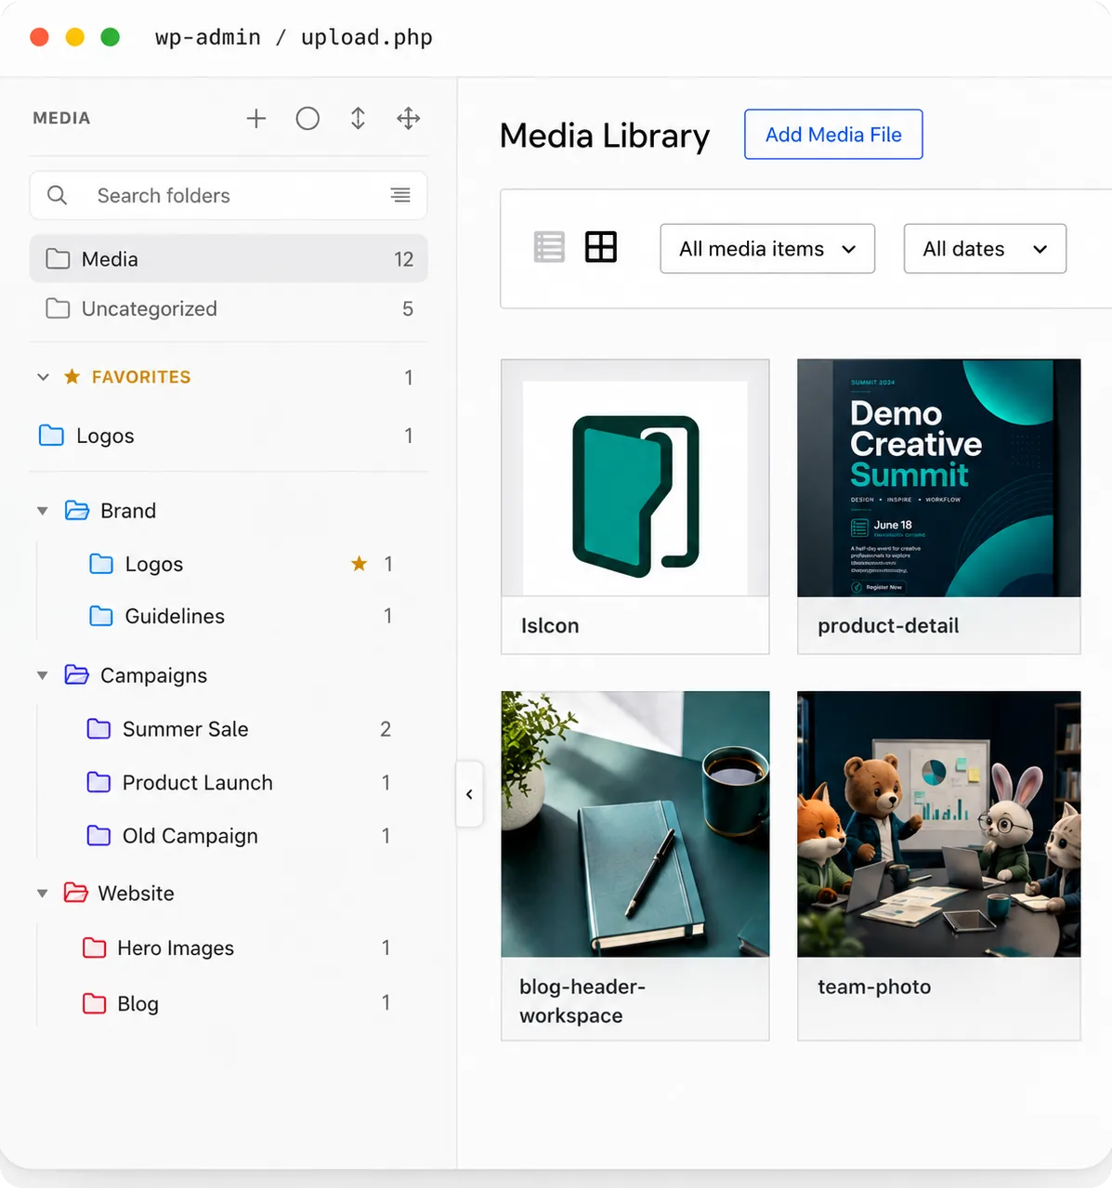Focus the Search folders field
The height and width of the screenshot is (1188, 1112).
pyautogui.click(x=229, y=195)
